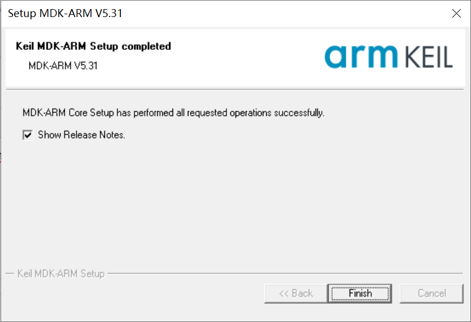
Task: Close the Setup MDK-ARM dialog with X
Action: coord(456,13)
